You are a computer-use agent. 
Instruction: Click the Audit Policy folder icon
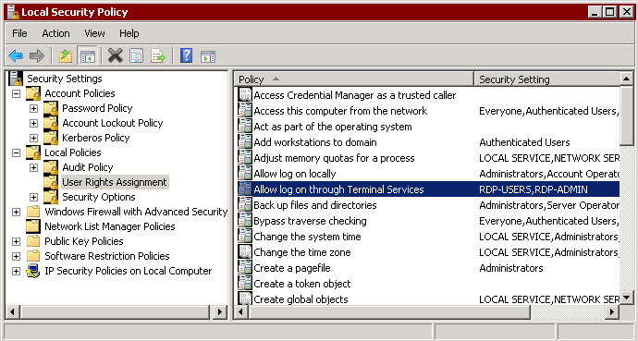(x=51, y=167)
